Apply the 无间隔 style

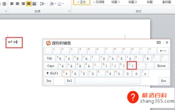99,2
